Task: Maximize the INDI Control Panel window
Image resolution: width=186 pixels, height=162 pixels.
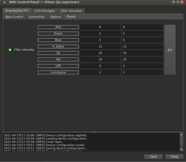Action: coord(178,2)
